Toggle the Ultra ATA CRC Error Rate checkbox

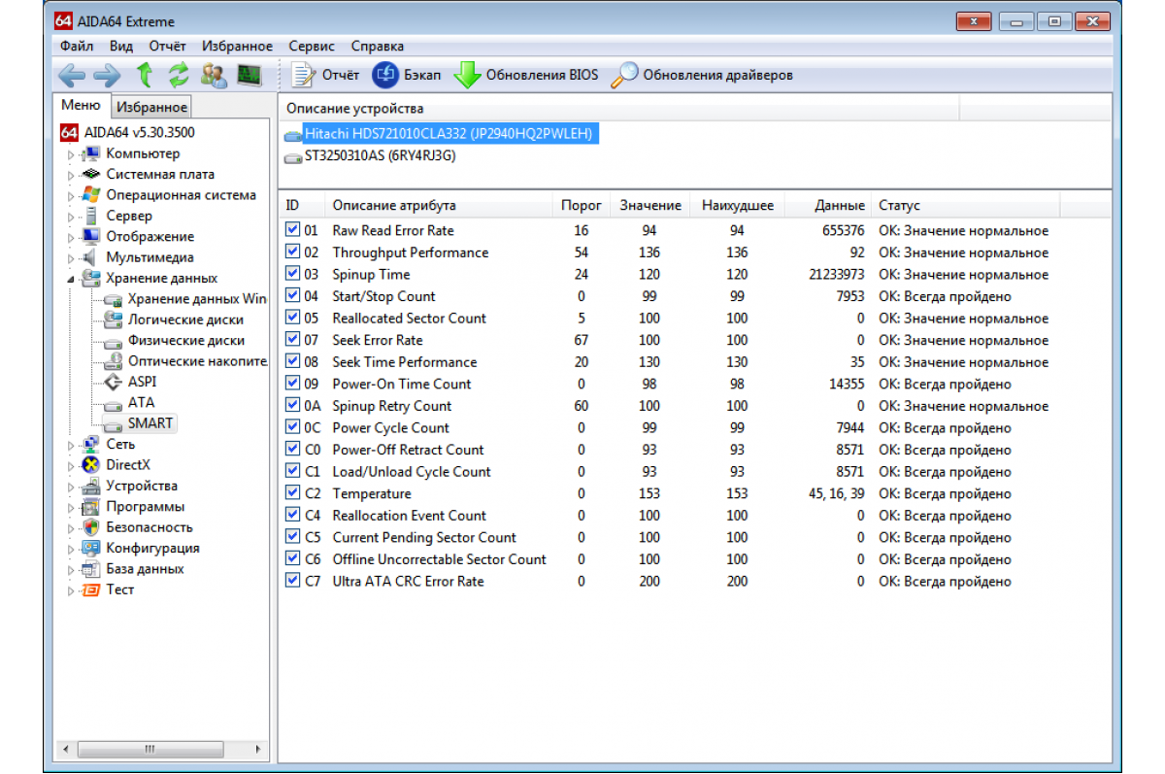293,581
